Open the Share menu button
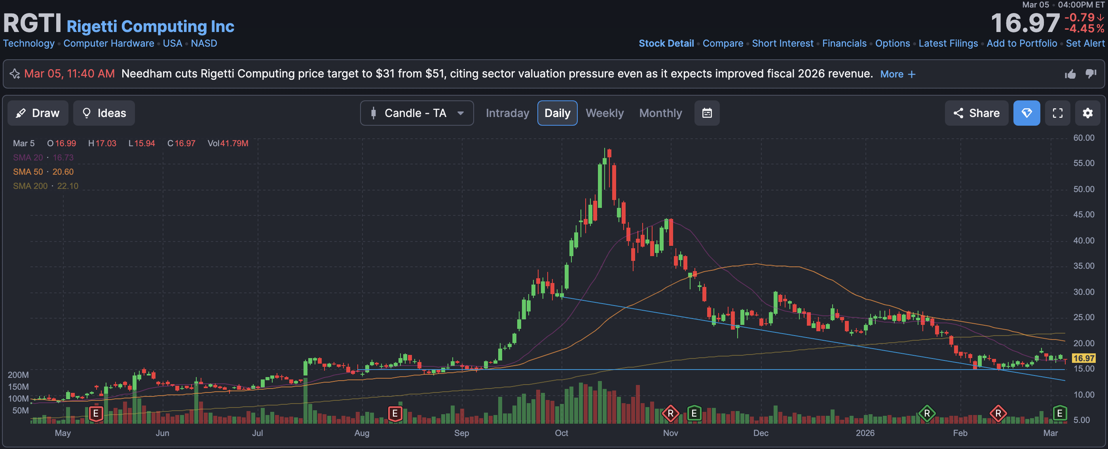This screenshot has height=449, width=1108. [976, 113]
